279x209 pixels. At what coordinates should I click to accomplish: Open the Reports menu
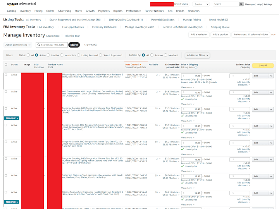[x=118, y=11]
